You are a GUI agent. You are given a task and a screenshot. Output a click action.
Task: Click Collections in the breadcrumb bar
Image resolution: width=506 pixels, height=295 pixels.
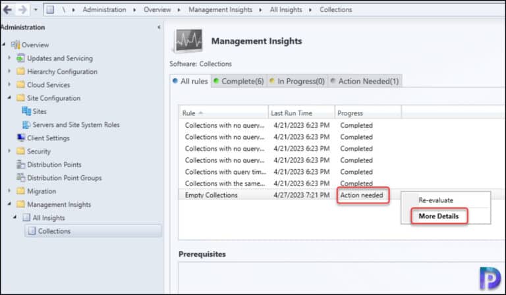335,10
